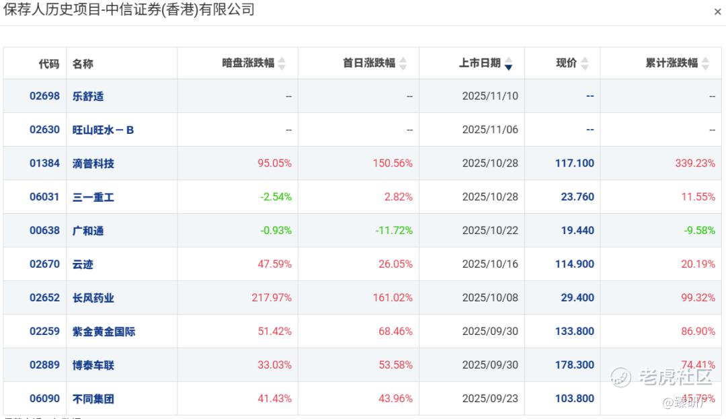726x419 pixels.
Task: Sort by 暗盘涨跌幅 column arrows
Action: [x=282, y=63]
